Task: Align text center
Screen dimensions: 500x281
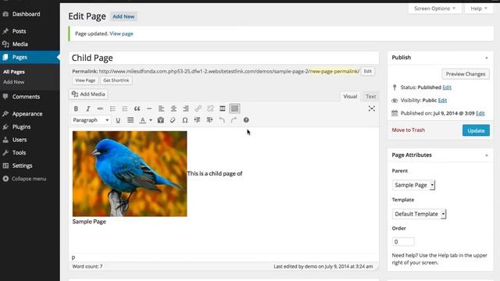Action: (x=173, y=108)
